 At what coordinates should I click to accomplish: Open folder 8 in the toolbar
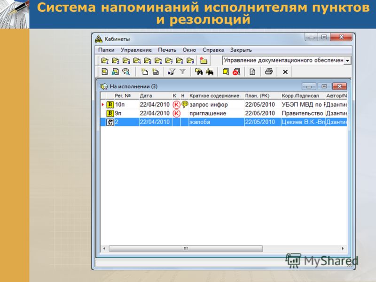pyautogui.click(x=180, y=61)
